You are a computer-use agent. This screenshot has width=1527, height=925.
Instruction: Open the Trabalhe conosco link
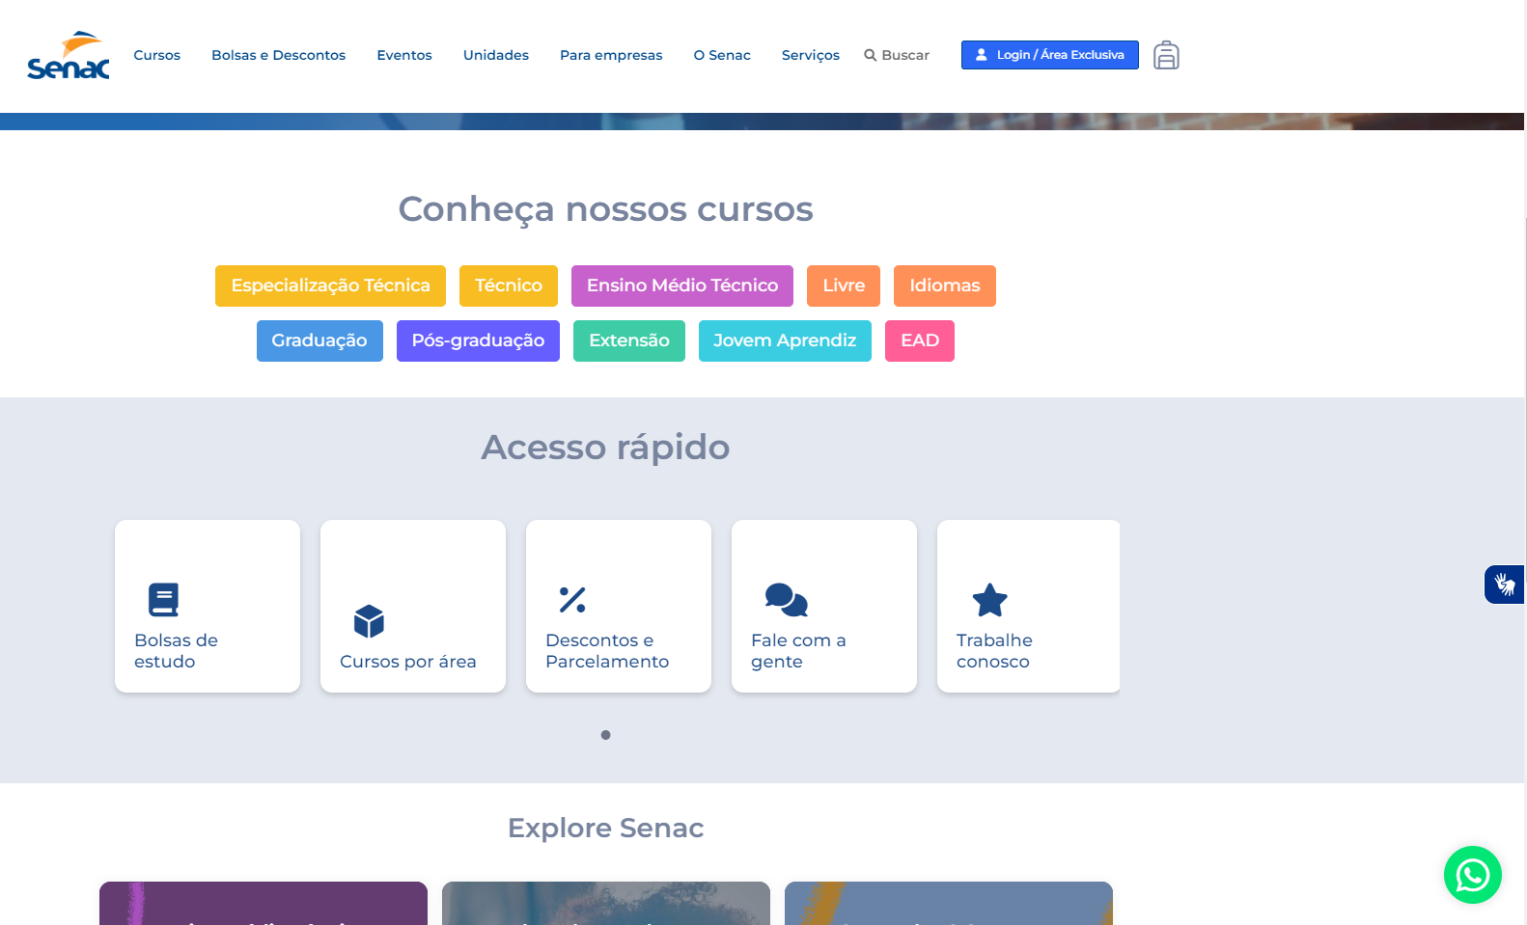tap(1029, 606)
